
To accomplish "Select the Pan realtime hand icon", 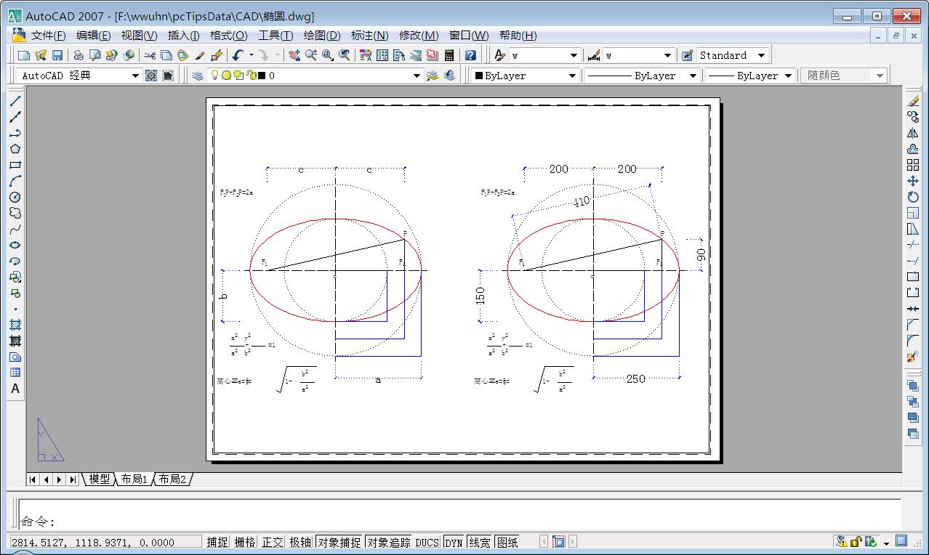I will [294, 55].
